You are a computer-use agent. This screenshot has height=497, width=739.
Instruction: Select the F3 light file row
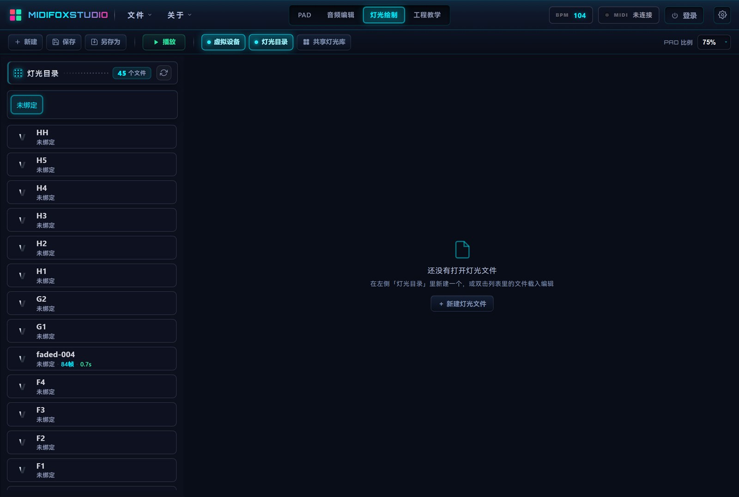point(92,414)
